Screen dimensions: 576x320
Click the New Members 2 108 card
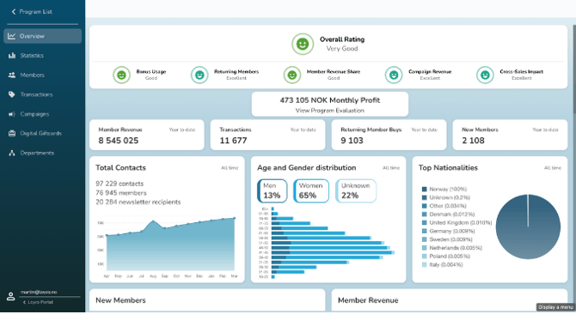pyautogui.click(x=510, y=135)
